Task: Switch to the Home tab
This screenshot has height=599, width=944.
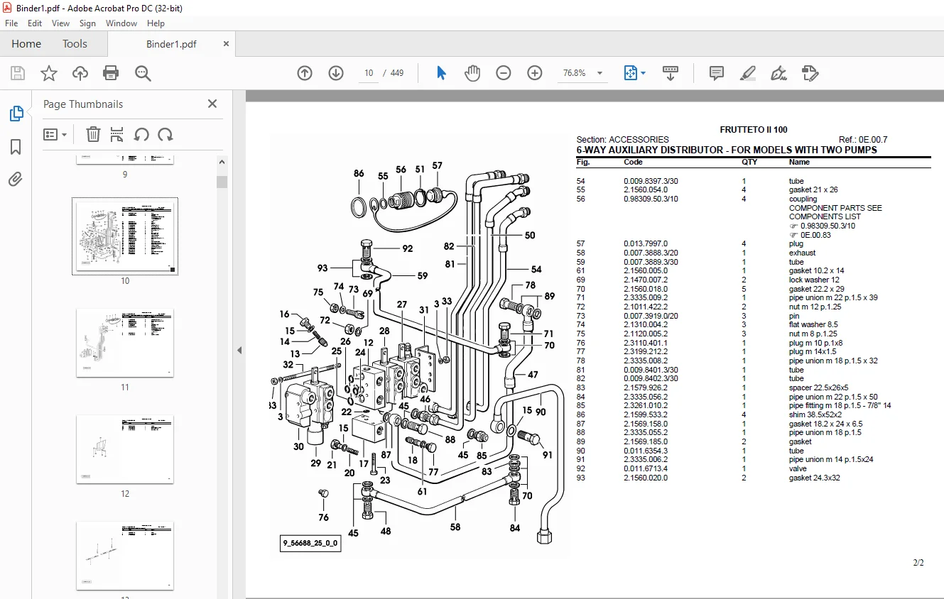Action: tap(26, 44)
